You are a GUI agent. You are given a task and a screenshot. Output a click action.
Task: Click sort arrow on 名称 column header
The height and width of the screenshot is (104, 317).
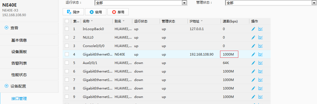(92, 21)
